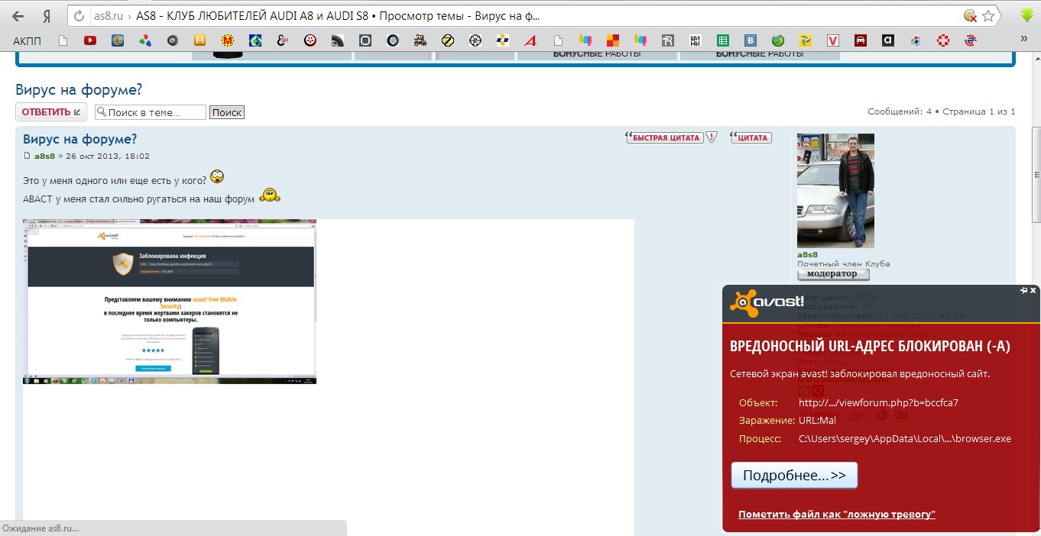Click the 'URL:Mal' infection value
The width and height of the screenshot is (1041, 536).
click(817, 421)
